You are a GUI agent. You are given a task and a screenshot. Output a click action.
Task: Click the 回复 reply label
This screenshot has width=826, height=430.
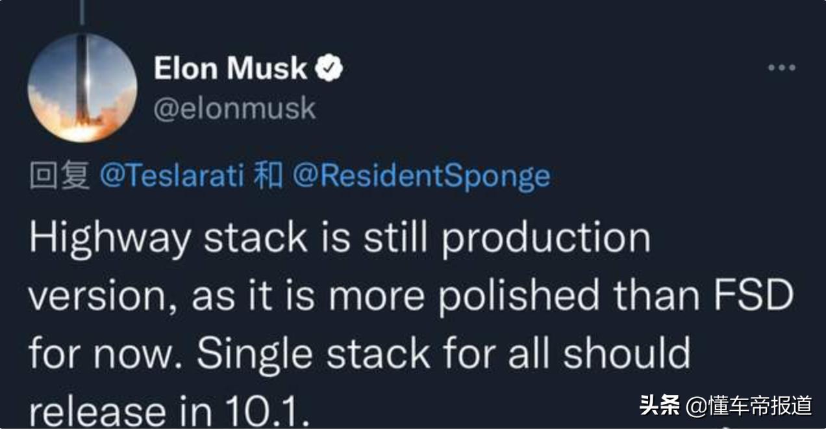(60, 176)
